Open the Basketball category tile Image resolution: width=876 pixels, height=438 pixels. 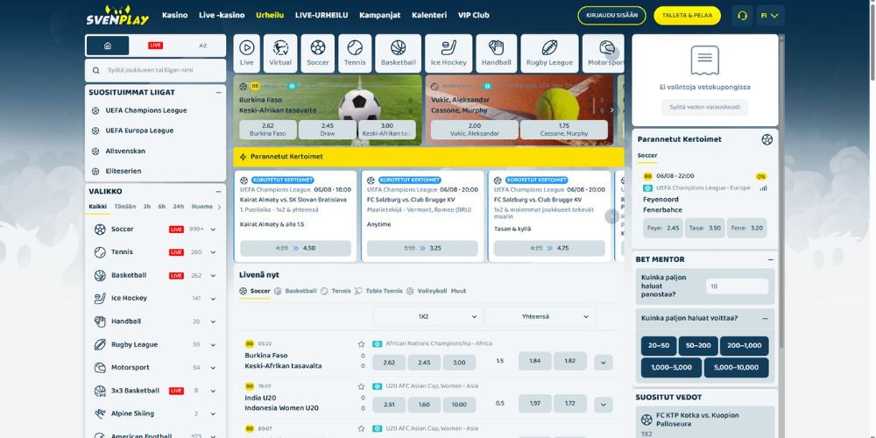[x=399, y=53]
